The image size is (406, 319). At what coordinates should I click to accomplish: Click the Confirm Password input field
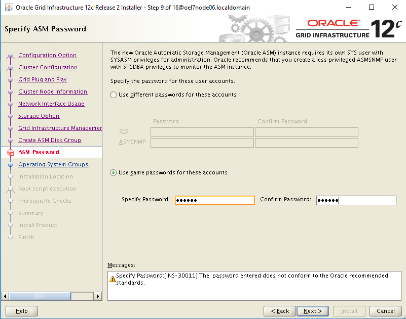(356, 201)
